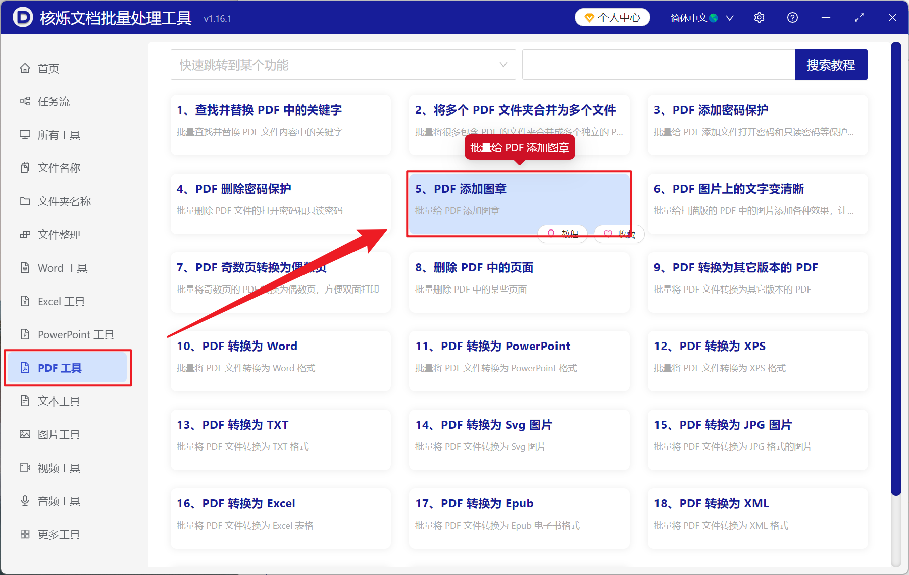Screen dimensions: 909x575
Task: Select 所有工具 in the sidebar
Action: [58, 135]
